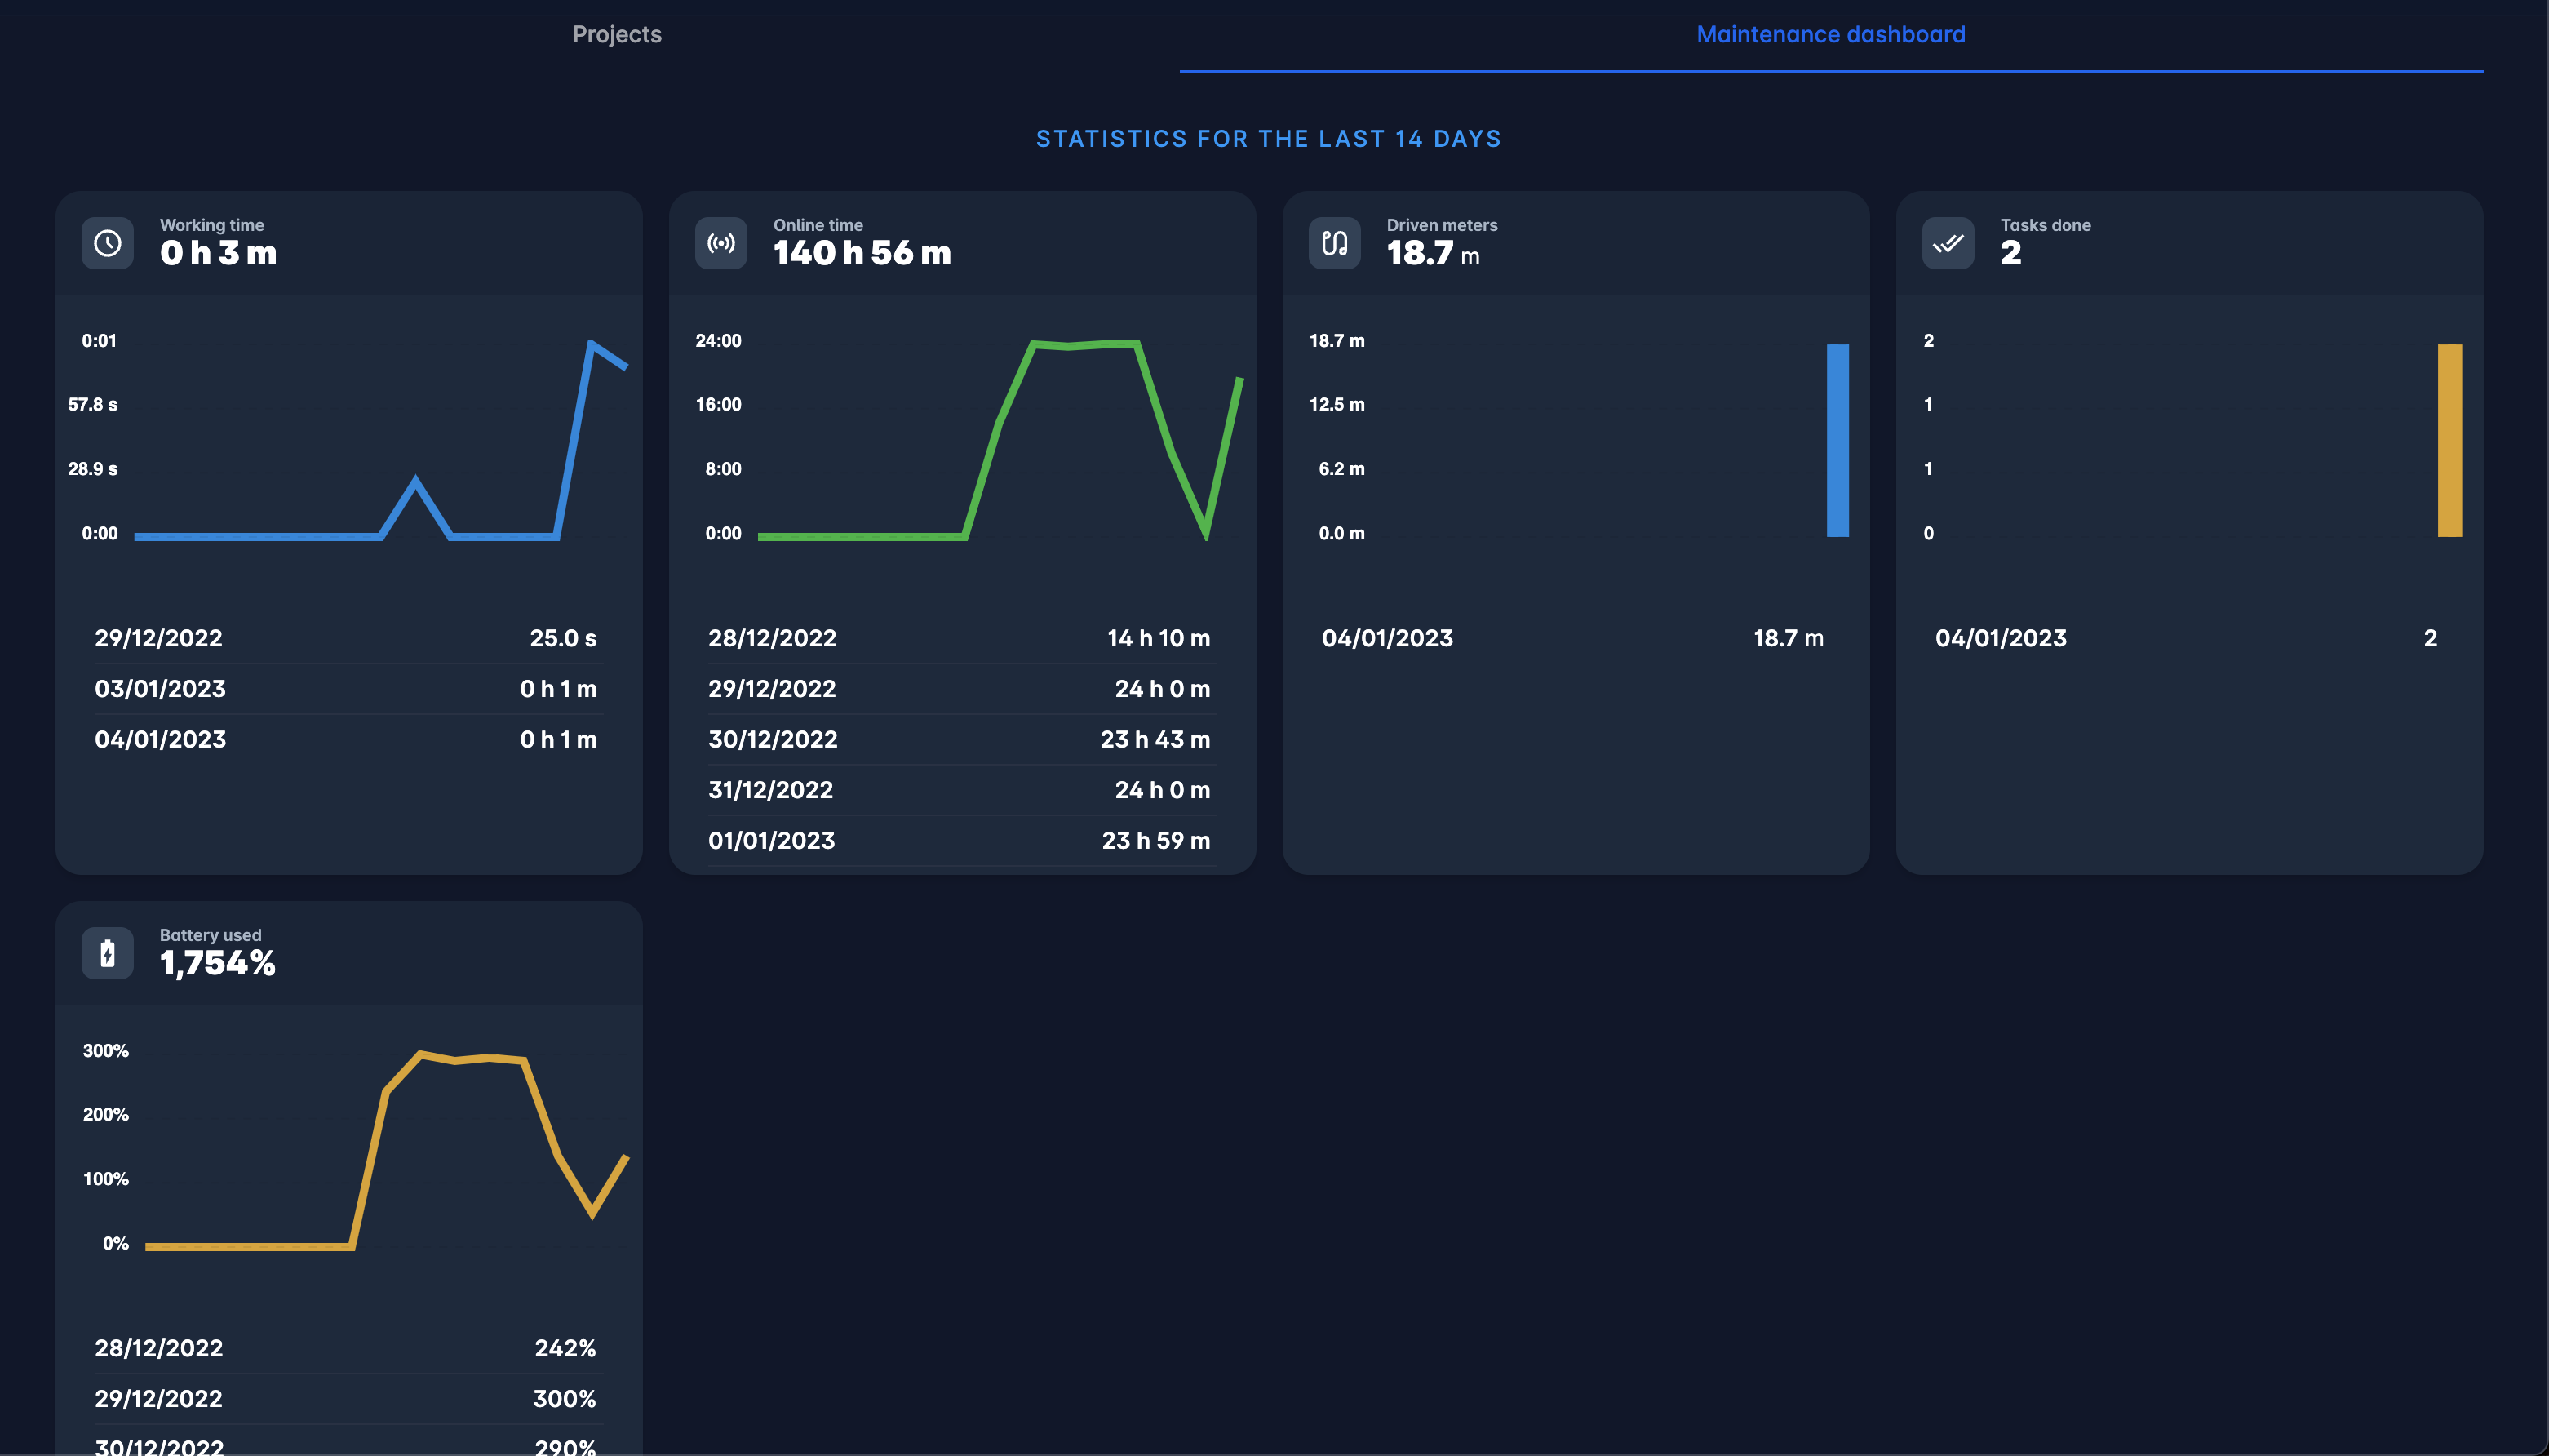Image resolution: width=2549 pixels, height=1456 pixels.
Task: Click the Tasks done double-check icon
Action: pyautogui.click(x=1948, y=243)
